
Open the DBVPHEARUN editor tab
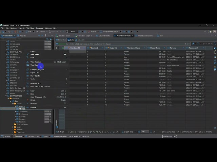103,36
